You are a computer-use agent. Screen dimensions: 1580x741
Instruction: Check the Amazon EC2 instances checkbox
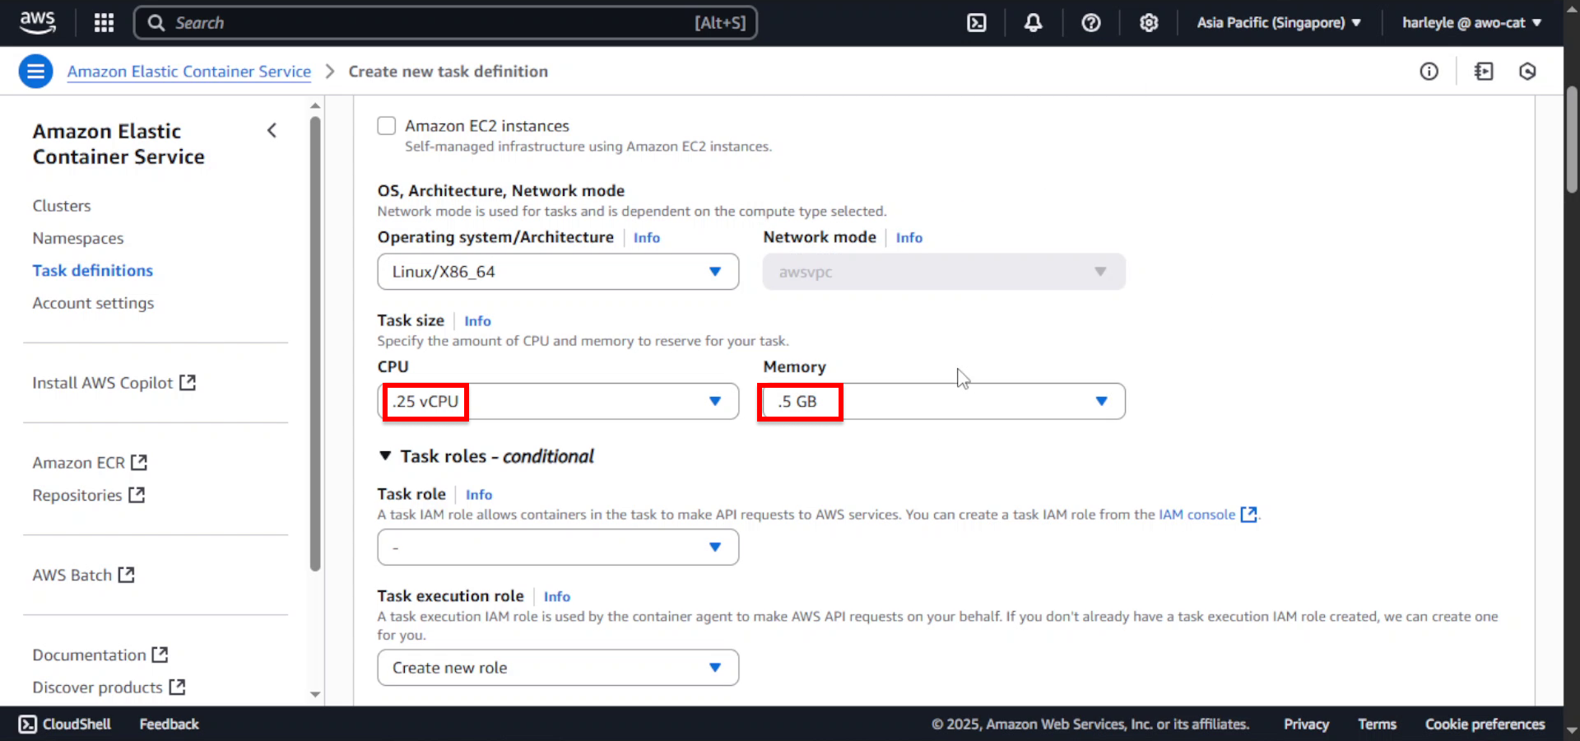(x=386, y=126)
